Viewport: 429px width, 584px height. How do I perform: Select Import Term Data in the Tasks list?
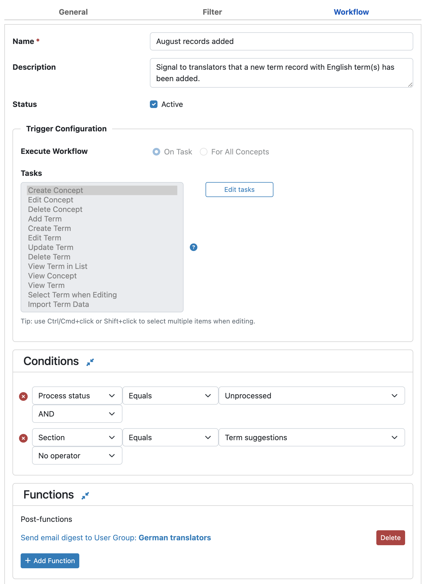click(x=102, y=304)
